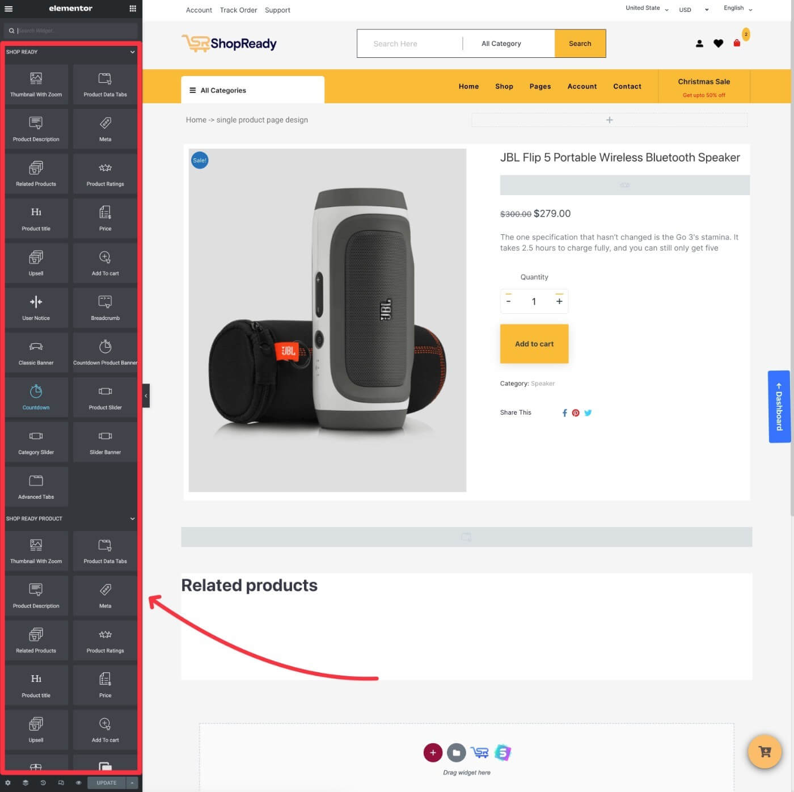Image resolution: width=794 pixels, height=792 pixels.
Task: Open Pages in navigation menu
Action: pyautogui.click(x=540, y=87)
